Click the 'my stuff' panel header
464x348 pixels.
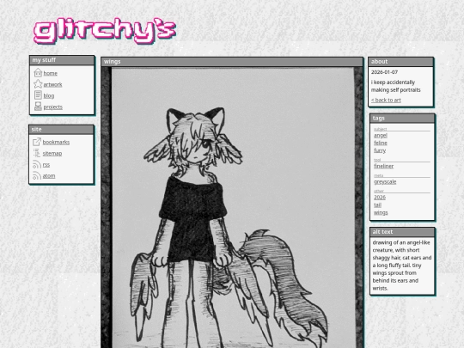62,60
